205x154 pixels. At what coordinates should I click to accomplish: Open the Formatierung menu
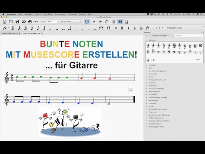[x=60, y=14]
